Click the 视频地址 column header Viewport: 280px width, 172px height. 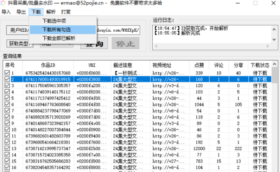[x=170, y=65]
